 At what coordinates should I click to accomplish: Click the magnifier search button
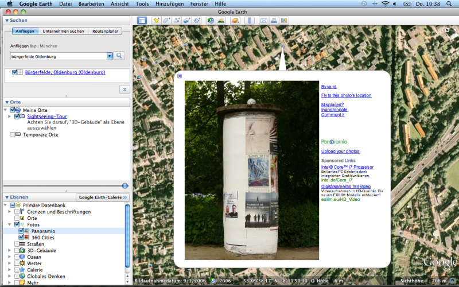tap(119, 56)
